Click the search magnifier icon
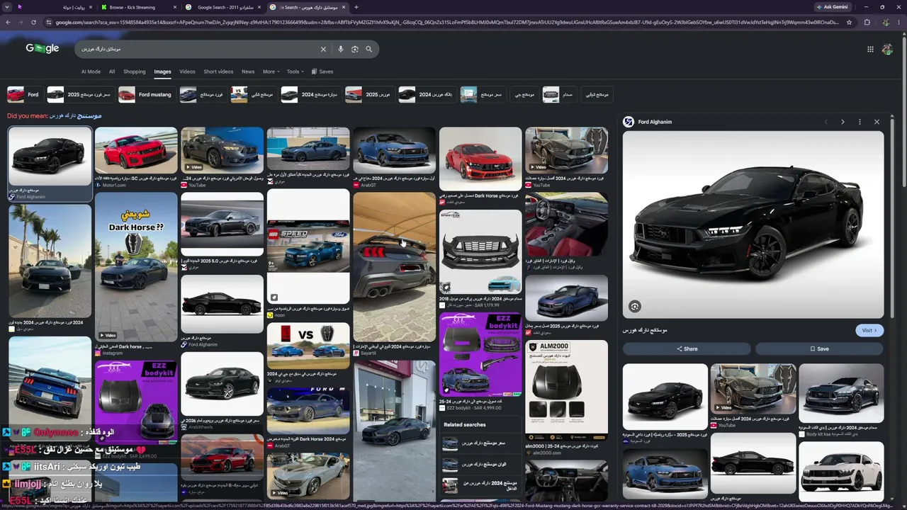This screenshot has width=907, height=510. (368, 49)
